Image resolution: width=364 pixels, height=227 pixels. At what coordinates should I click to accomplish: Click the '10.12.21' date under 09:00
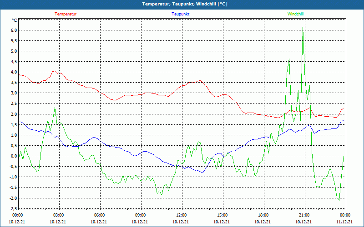point(140,222)
